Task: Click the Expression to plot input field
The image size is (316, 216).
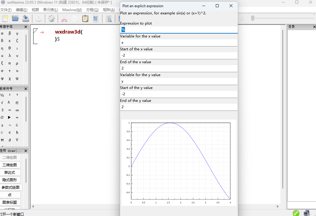Action: click(179, 29)
